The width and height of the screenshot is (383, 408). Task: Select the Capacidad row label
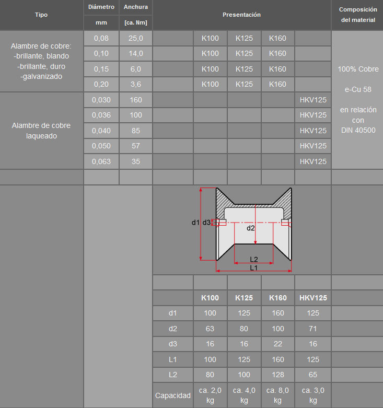tap(173, 395)
